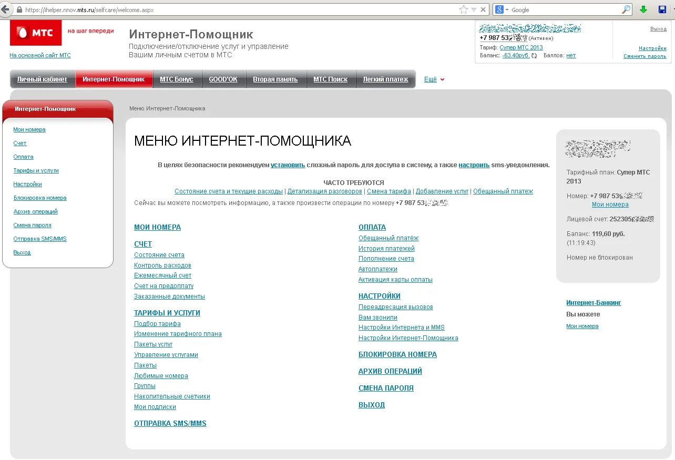Screen dimensions: 675x460
Task: Open 'Блокировка номера' in the left sidebar
Action: click(40, 198)
